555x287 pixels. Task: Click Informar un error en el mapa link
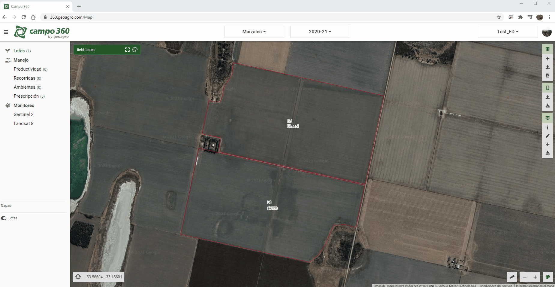[535, 285]
